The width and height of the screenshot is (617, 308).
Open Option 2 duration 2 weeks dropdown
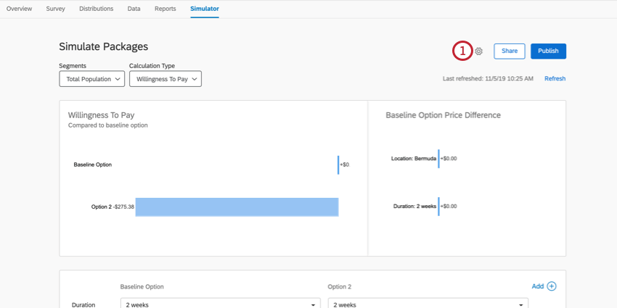click(x=428, y=303)
